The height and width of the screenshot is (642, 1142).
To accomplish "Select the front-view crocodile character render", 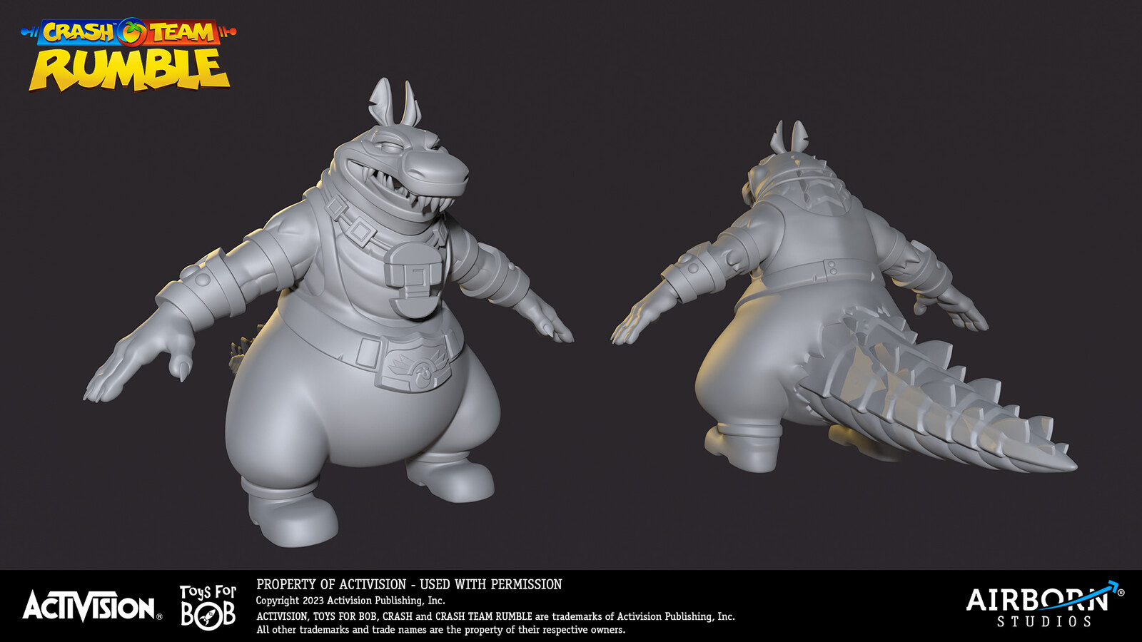I will point(328,314).
